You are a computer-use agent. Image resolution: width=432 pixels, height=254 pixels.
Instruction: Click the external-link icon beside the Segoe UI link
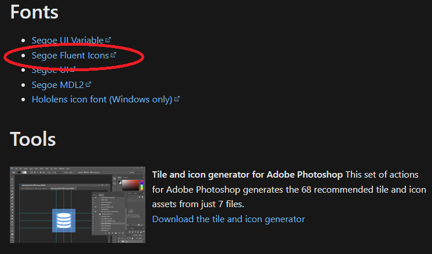tap(72, 68)
